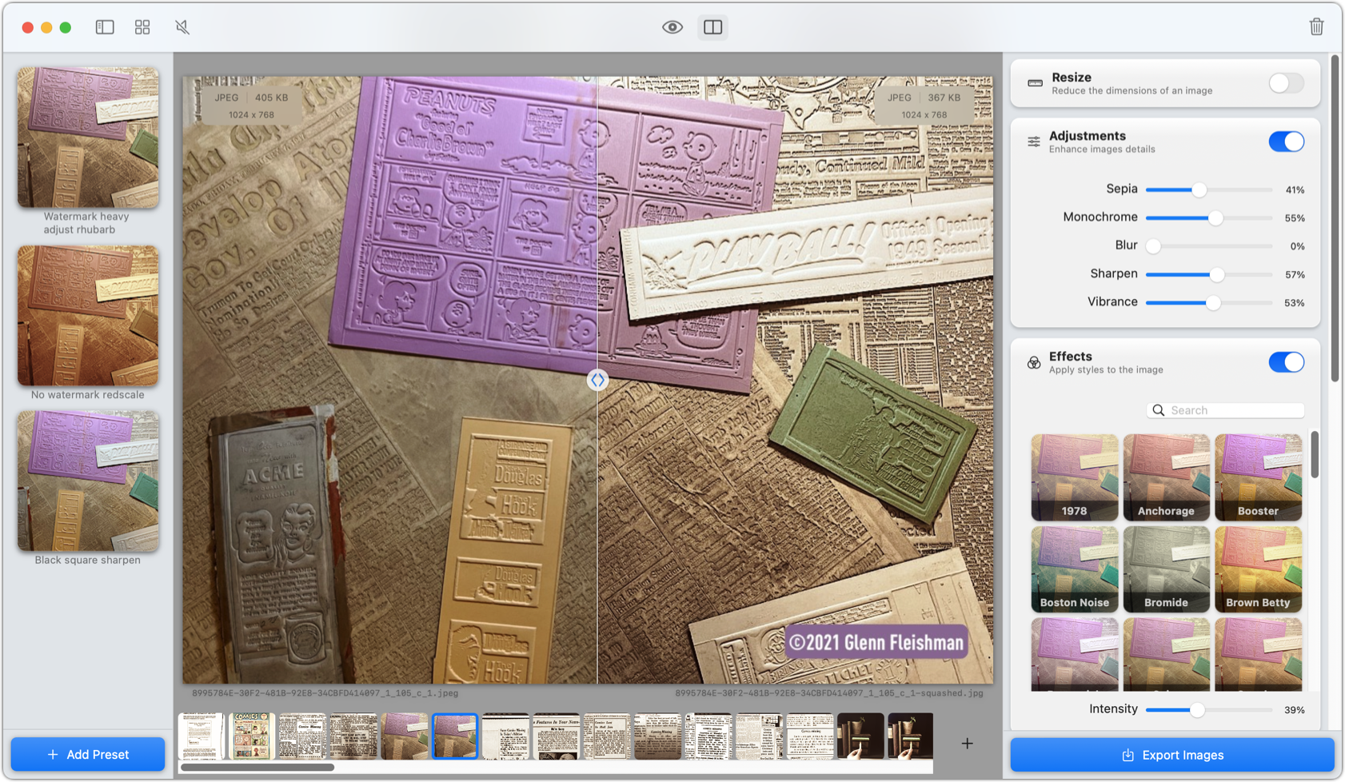Open the last filmstrip thumbnail
This screenshot has height=782, width=1345.
[910, 736]
